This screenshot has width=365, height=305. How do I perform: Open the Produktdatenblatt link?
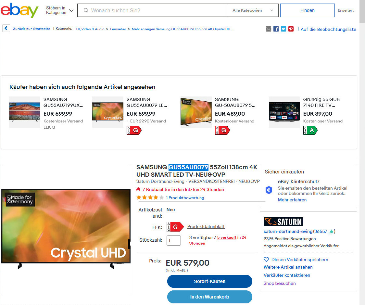[x=206, y=226]
